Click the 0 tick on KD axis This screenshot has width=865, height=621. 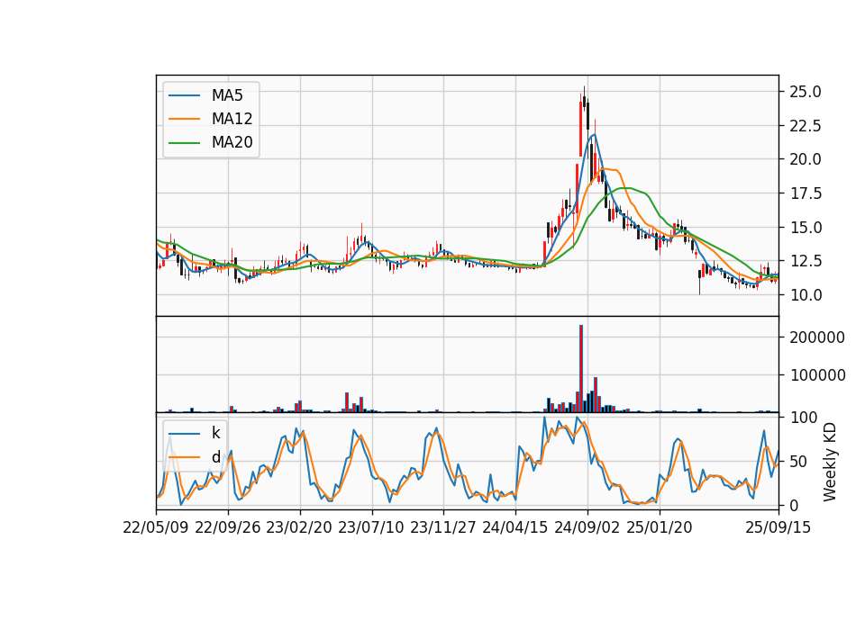pyautogui.click(x=794, y=505)
